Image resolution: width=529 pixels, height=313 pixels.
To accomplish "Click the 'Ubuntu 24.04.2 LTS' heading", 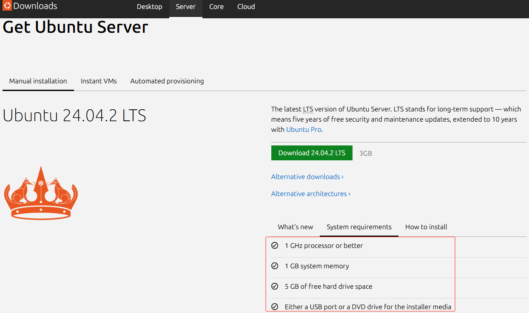I will (x=74, y=116).
